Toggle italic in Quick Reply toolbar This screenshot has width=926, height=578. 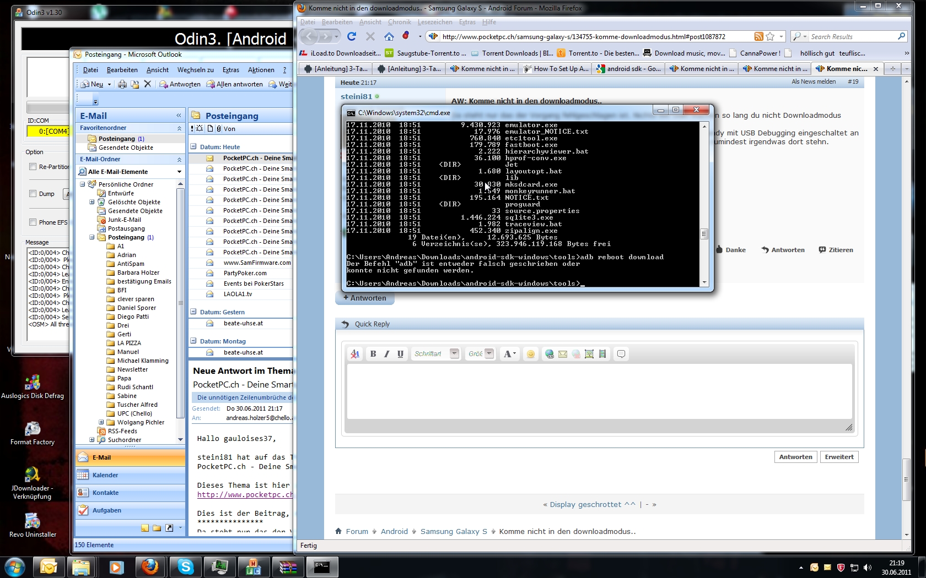387,354
